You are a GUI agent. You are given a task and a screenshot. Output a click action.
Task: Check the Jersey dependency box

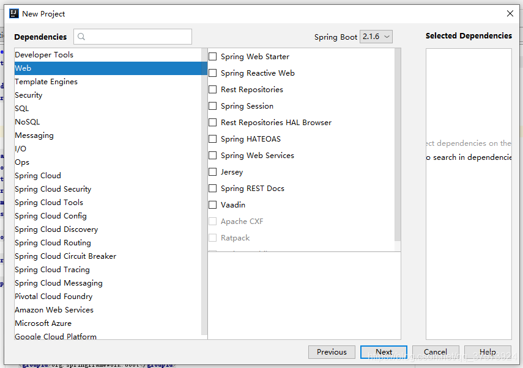coord(212,172)
